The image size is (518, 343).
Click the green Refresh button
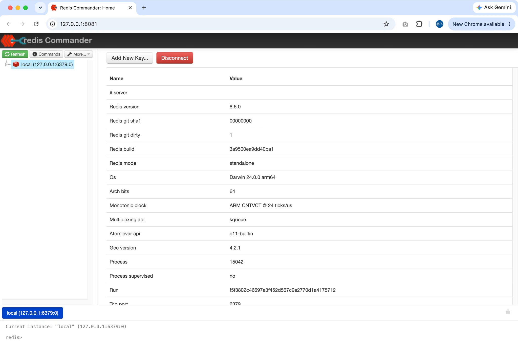pyautogui.click(x=15, y=54)
